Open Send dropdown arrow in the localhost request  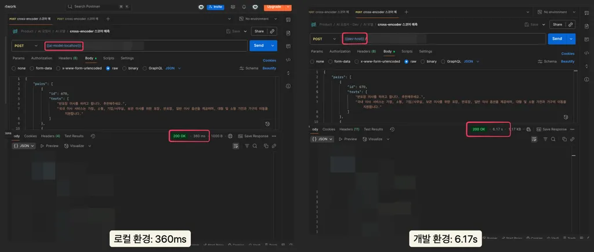(x=273, y=45)
